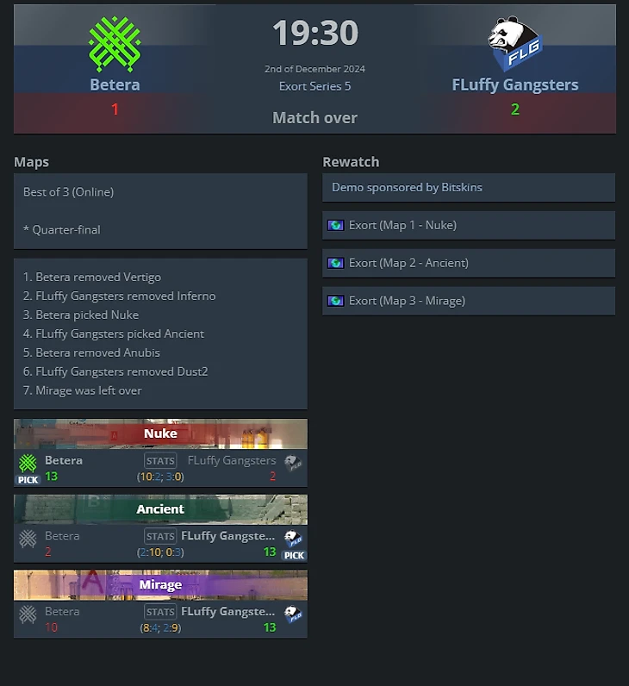Click small Betera logo in the Nuke result row
The width and height of the screenshot is (629, 686).
28,463
